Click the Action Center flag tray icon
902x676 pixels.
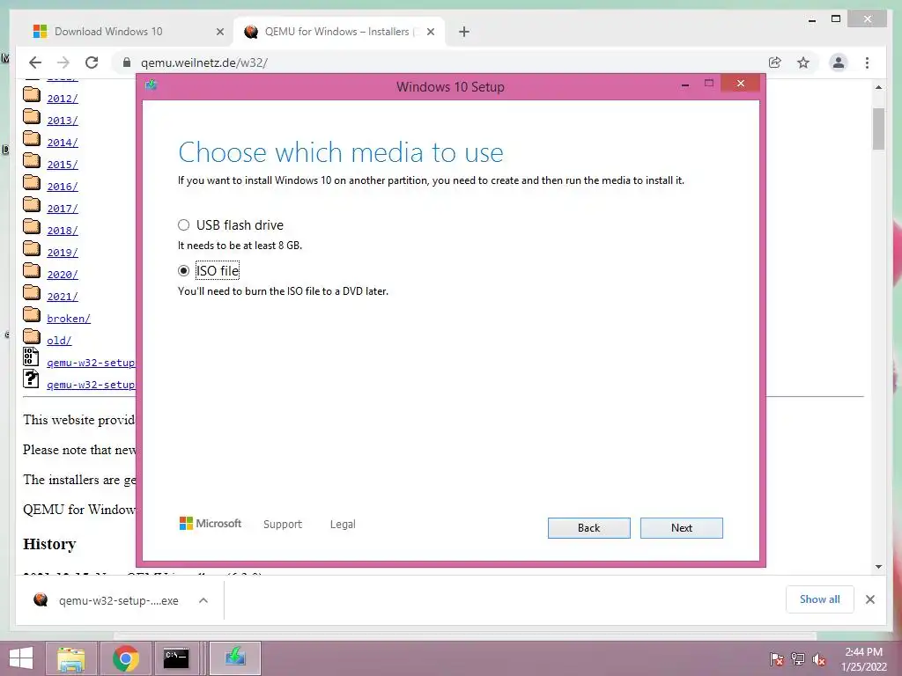click(x=776, y=658)
